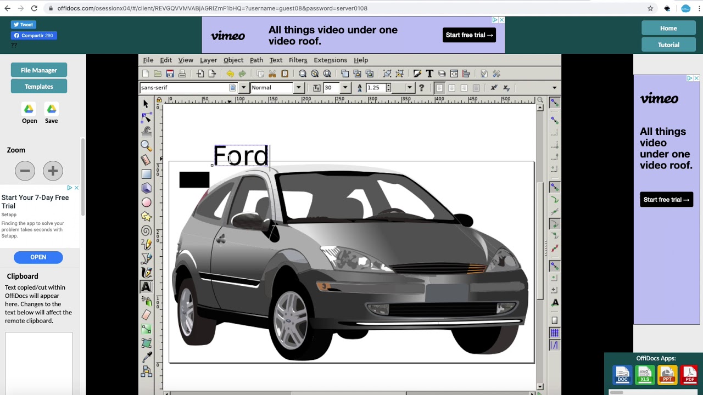Open the Path menu
The height and width of the screenshot is (395, 703).
click(x=256, y=60)
